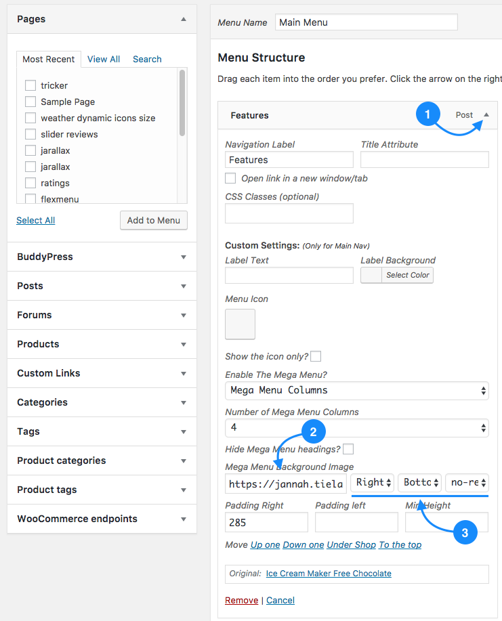Check the flexmenu page checkbox
This screenshot has width=502, height=621.
click(30, 198)
